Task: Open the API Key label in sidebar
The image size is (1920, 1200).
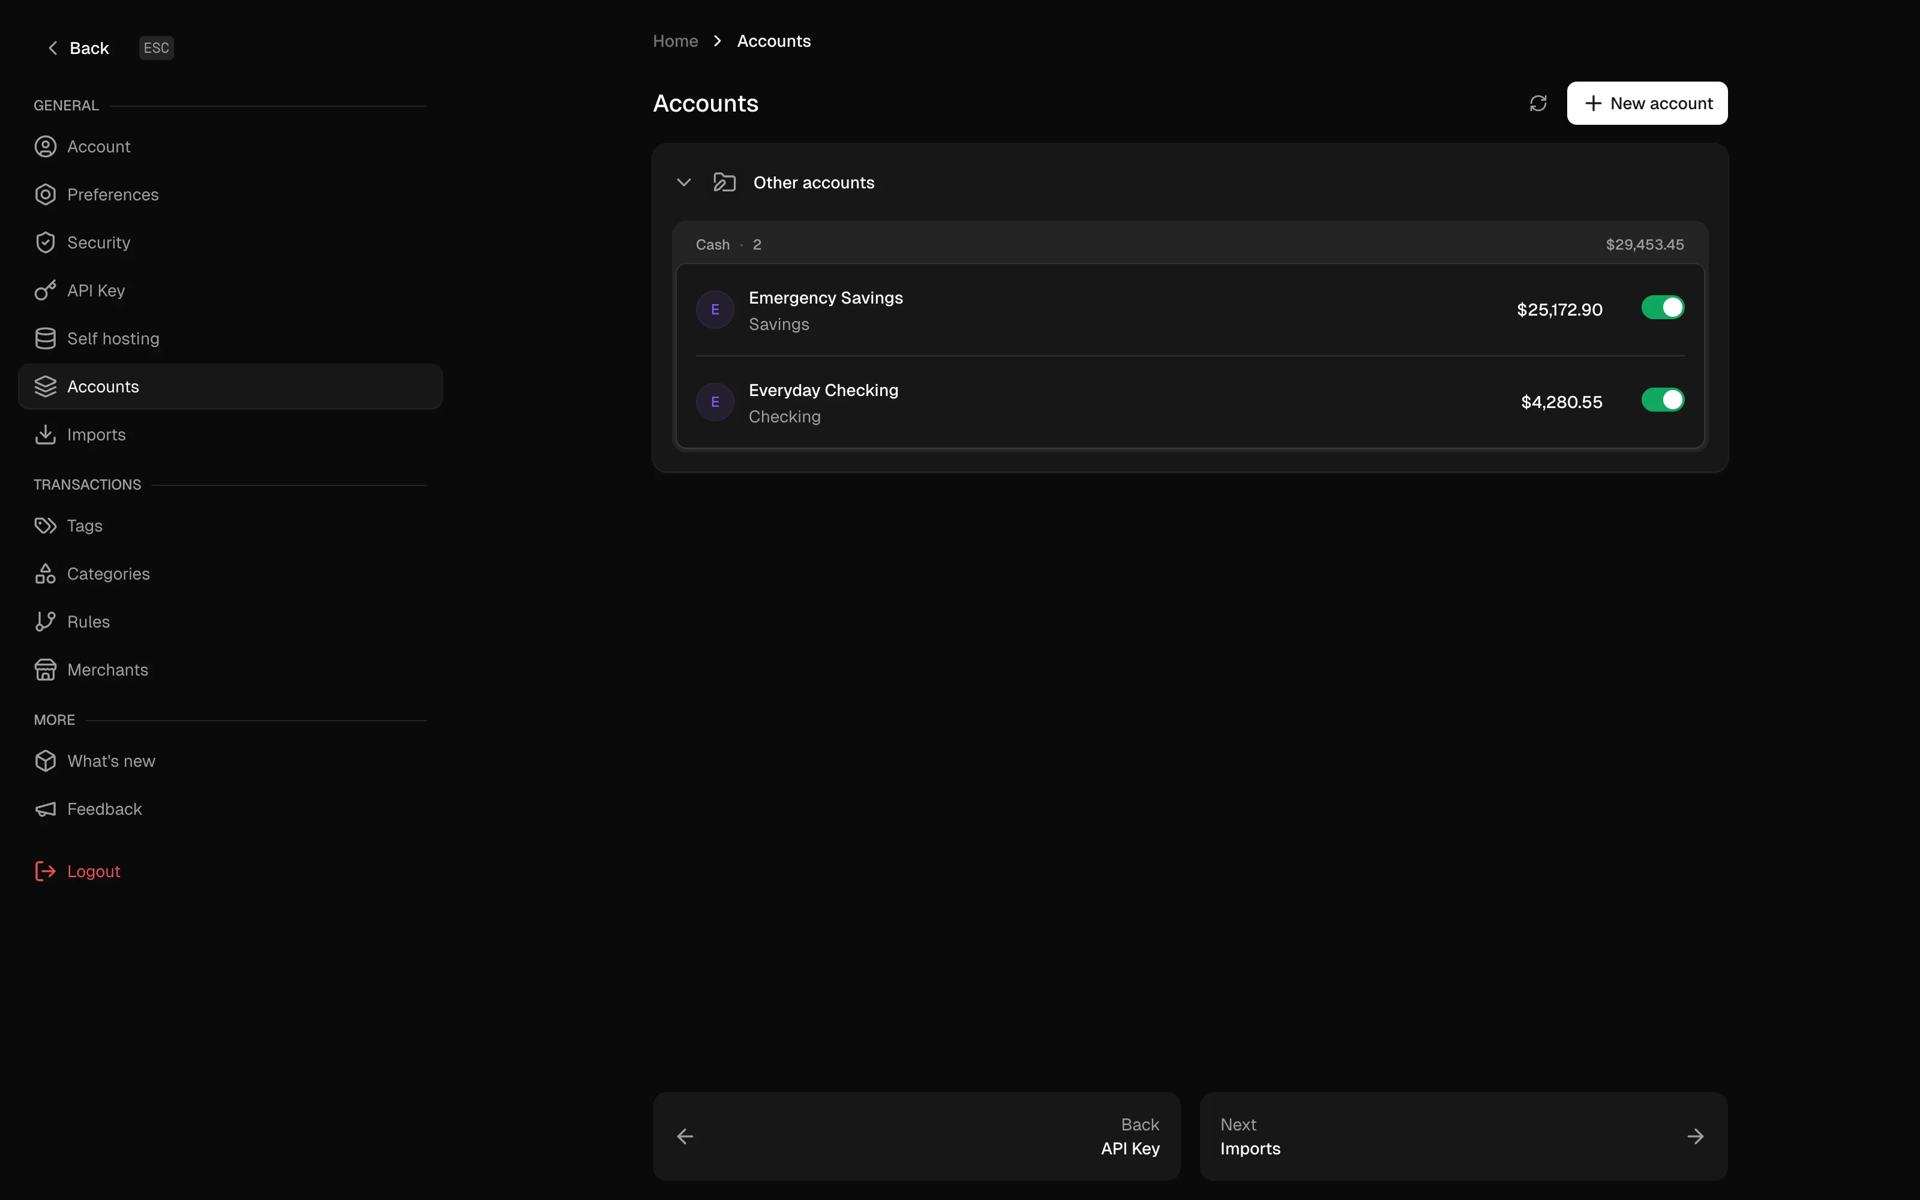Action: coord(96,290)
